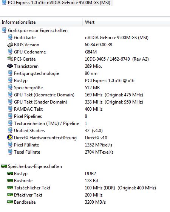Click the 2704 MTexel/s value

[x=99, y=152]
